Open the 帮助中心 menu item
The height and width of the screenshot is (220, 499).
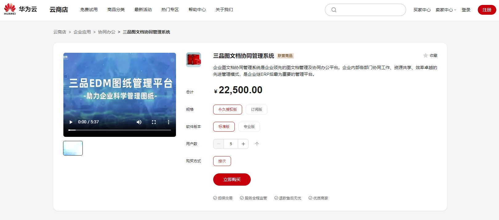click(x=197, y=10)
